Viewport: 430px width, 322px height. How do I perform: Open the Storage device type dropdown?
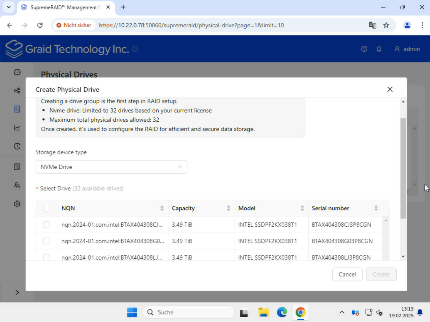(111, 167)
